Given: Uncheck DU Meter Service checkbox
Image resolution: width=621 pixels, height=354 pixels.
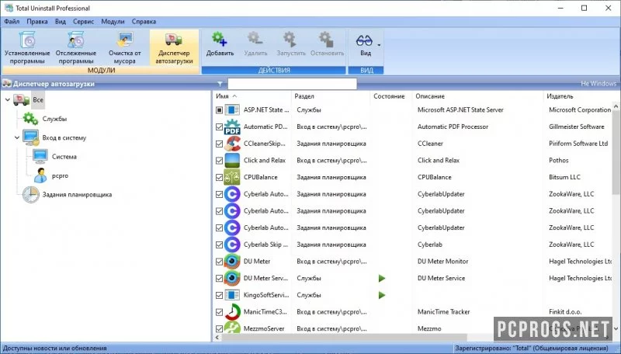Looking at the screenshot, I should pyautogui.click(x=220, y=279).
